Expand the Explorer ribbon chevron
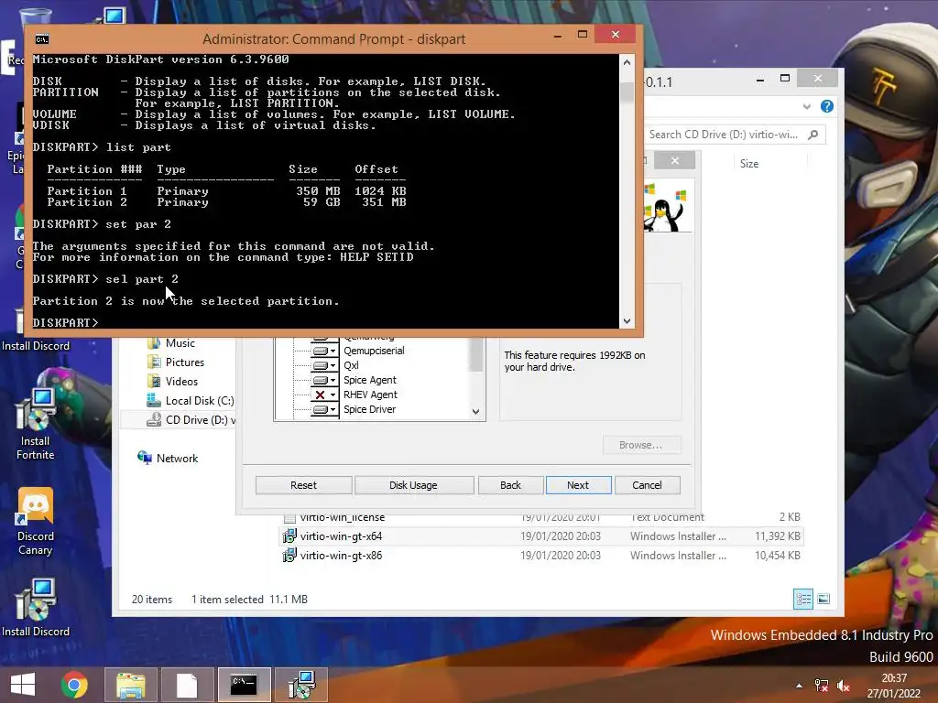This screenshot has width=938, height=703. [x=806, y=106]
